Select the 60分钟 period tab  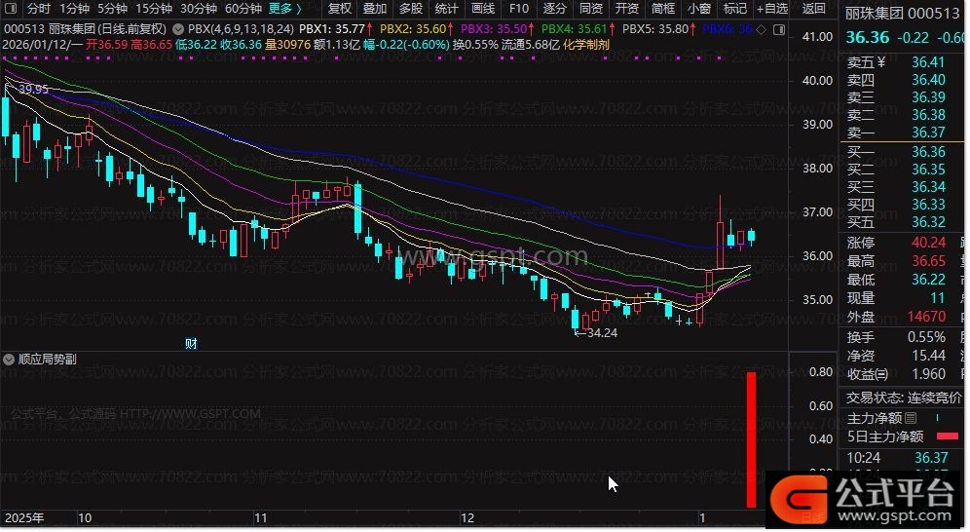point(242,9)
